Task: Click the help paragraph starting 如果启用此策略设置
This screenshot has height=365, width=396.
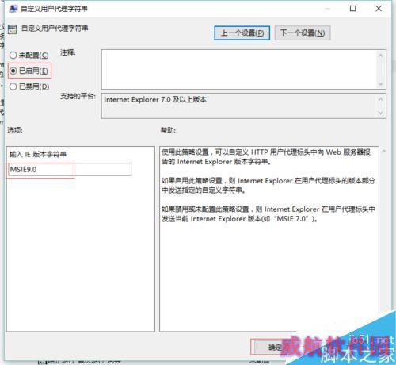Action: (268, 186)
